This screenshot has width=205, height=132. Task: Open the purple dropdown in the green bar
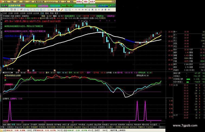point(43,6)
